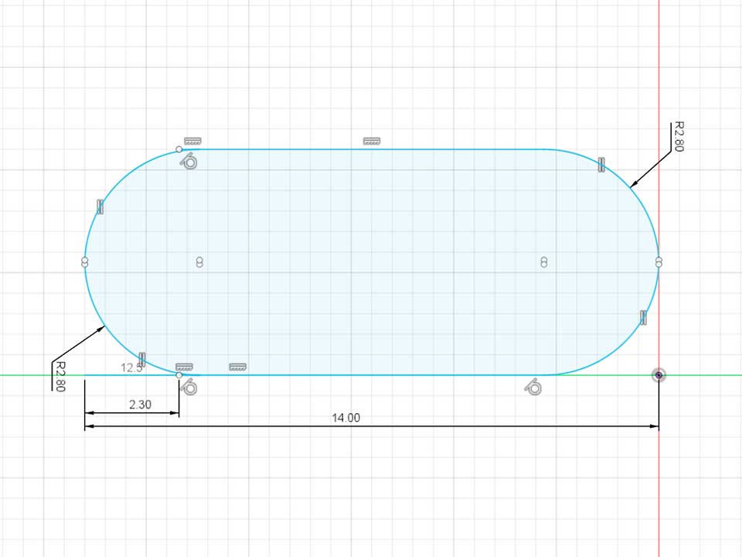This screenshot has width=742, height=557.
Task: Select horizontal constraint icon at top line middle
Action: 372,142
